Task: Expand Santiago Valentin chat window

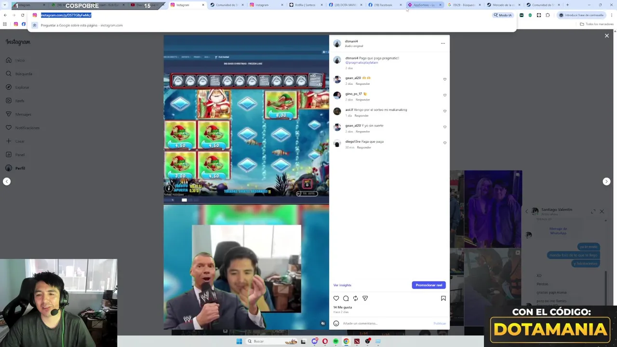Action: tap(593, 211)
